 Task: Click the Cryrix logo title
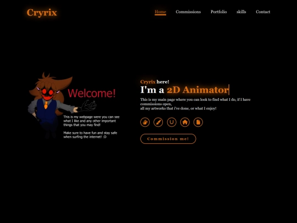[42, 13]
